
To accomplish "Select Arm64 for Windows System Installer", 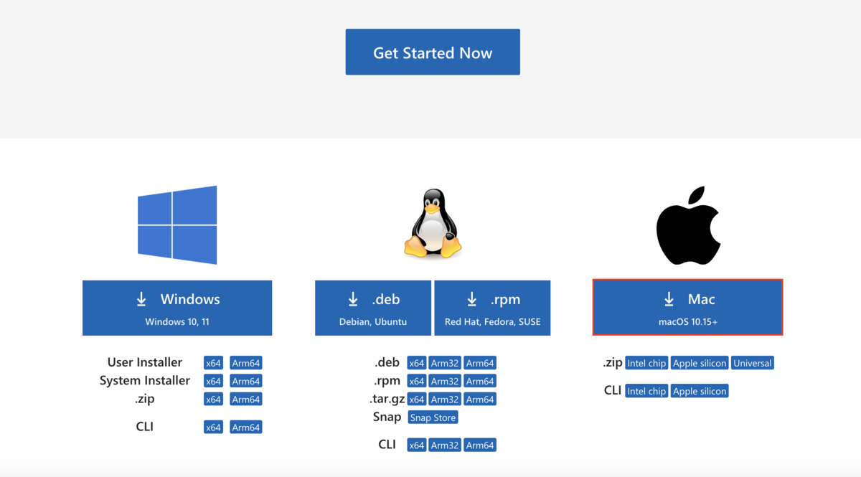I will coord(246,381).
